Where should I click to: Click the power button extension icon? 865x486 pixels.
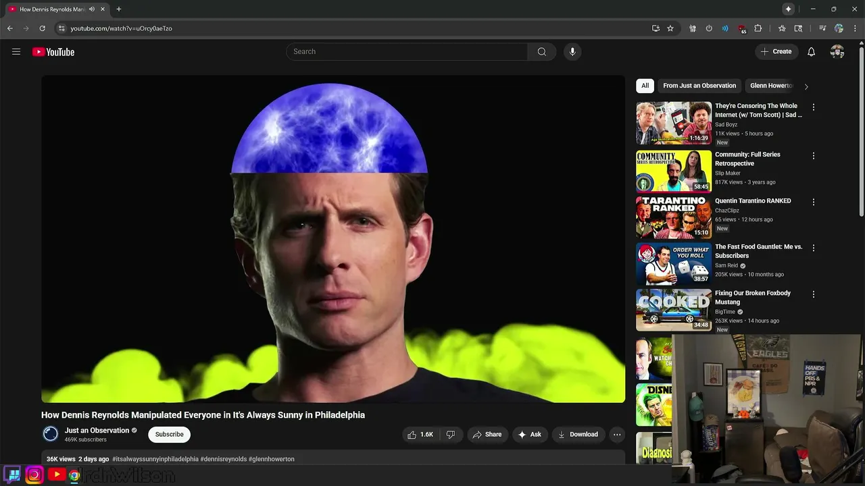pyautogui.click(x=709, y=28)
